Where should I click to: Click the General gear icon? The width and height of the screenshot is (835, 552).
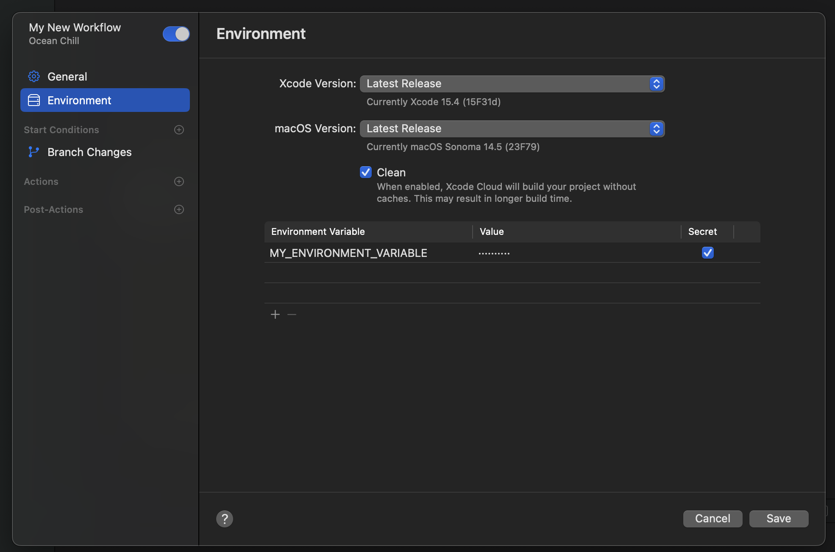coord(34,76)
